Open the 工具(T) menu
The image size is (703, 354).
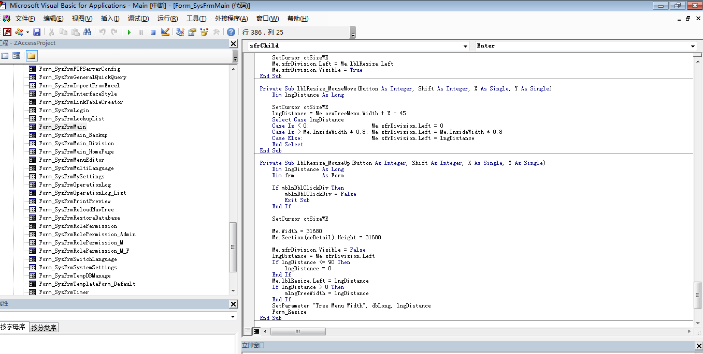pos(196,19)
